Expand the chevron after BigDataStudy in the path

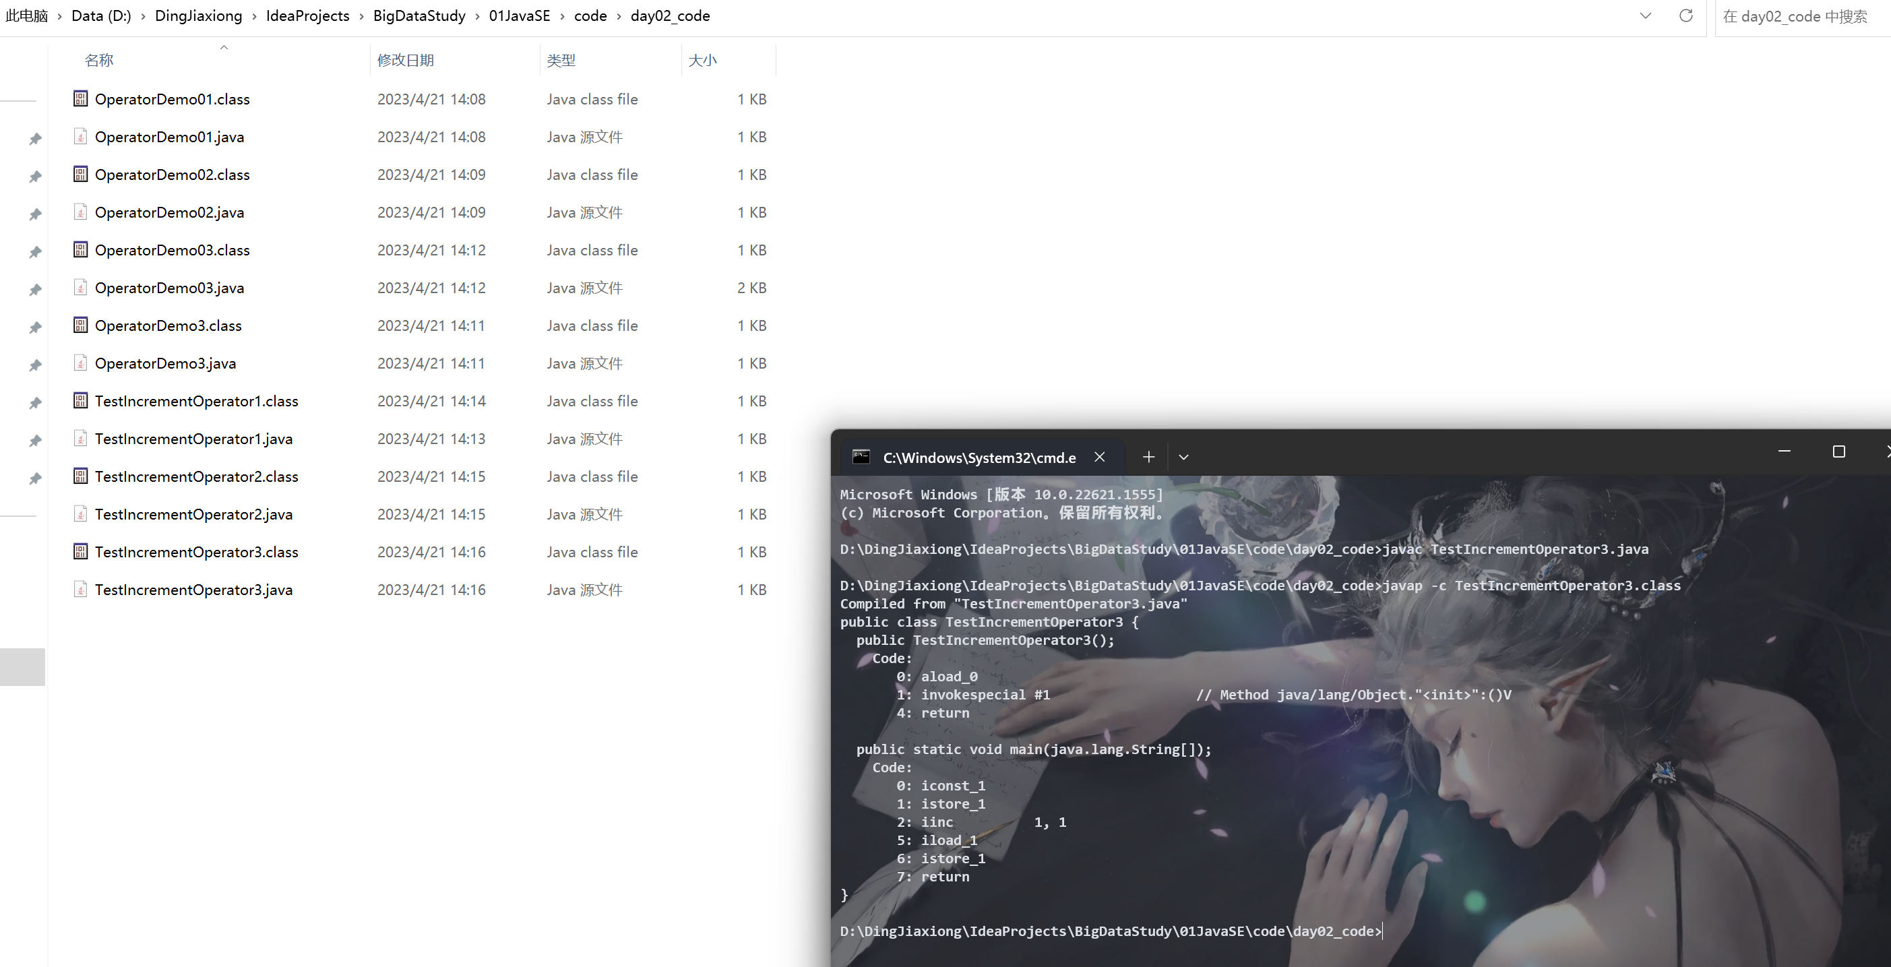pos(477,16)
